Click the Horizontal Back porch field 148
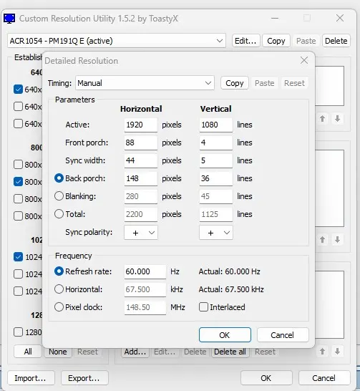This screenshot has height=391, width=360. tap(141, 178)
